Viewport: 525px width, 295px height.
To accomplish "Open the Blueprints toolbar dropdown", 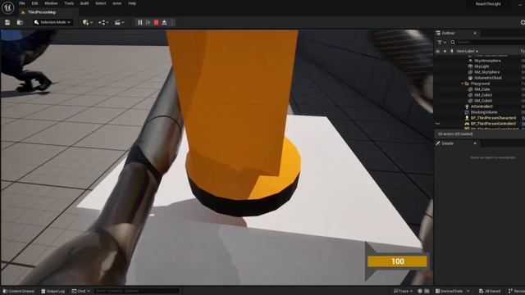I will point(103,22).
